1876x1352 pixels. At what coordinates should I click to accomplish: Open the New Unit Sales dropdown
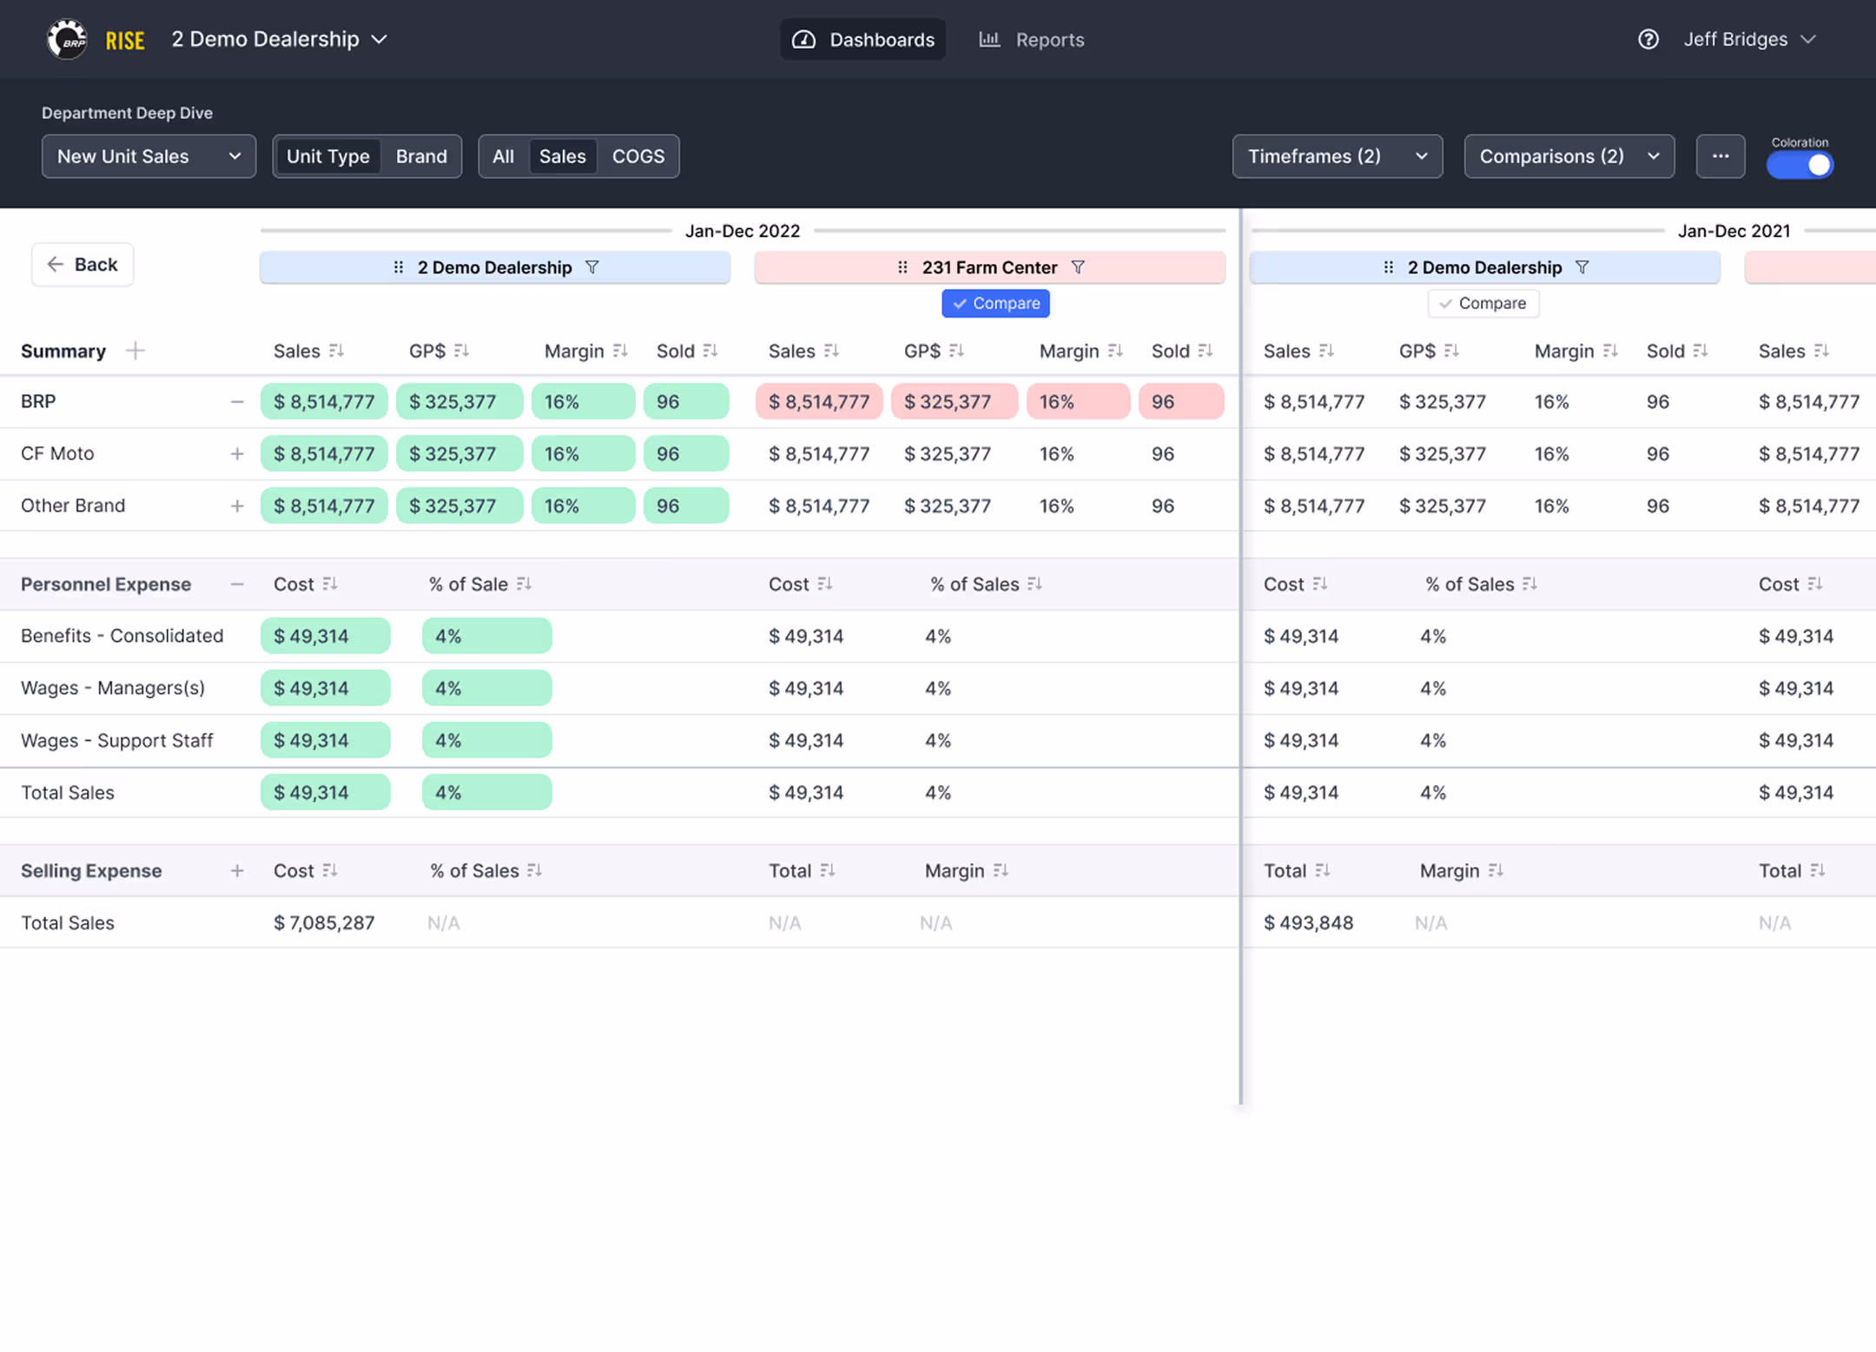click(149, 156)
